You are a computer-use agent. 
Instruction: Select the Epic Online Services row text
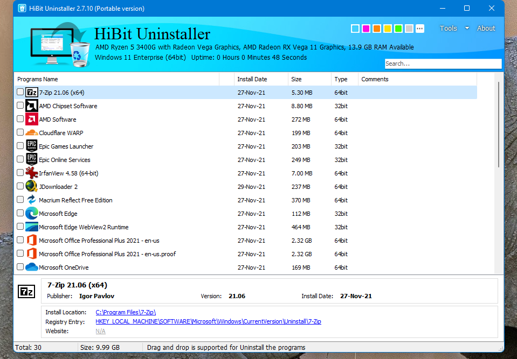click(65, 160)
